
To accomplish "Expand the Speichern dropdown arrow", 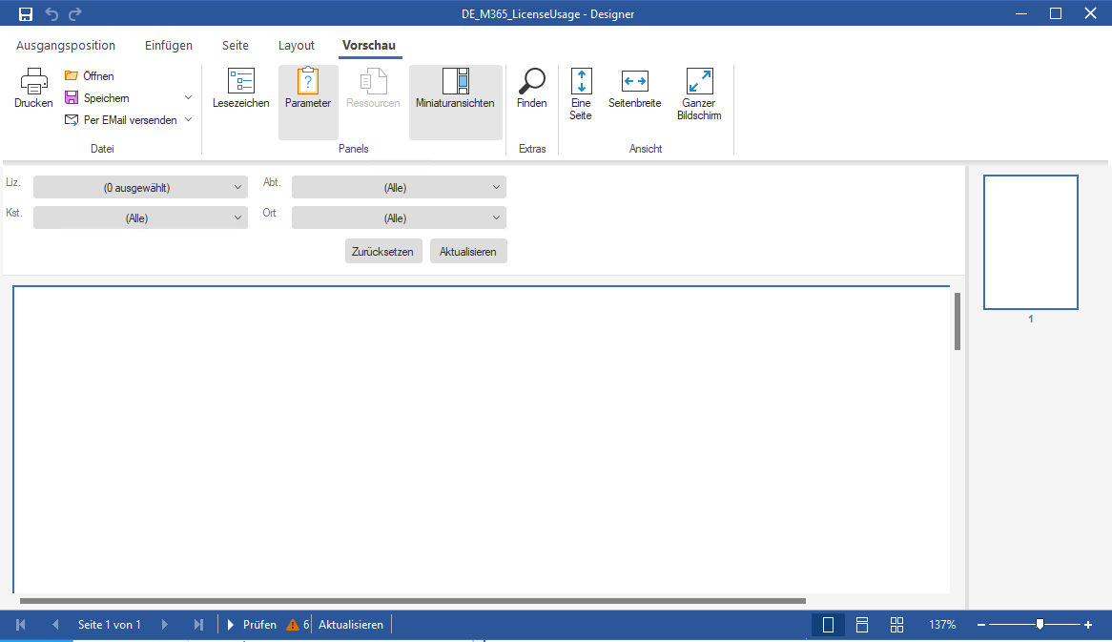I will (189, 98).
